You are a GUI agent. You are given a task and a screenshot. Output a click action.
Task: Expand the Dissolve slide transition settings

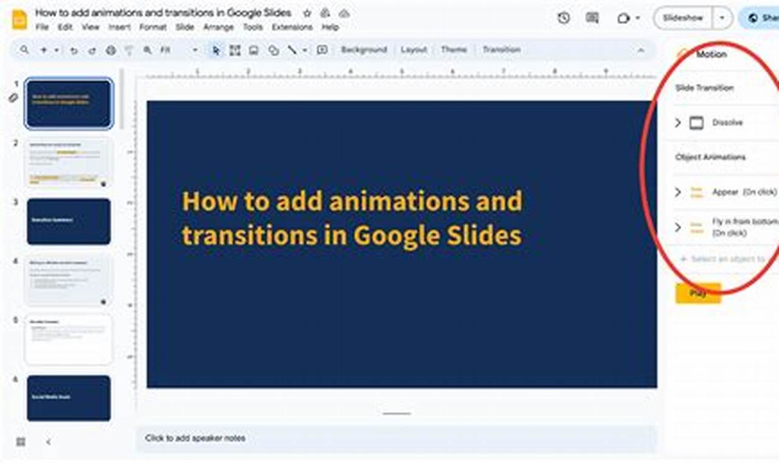[677, 122]
